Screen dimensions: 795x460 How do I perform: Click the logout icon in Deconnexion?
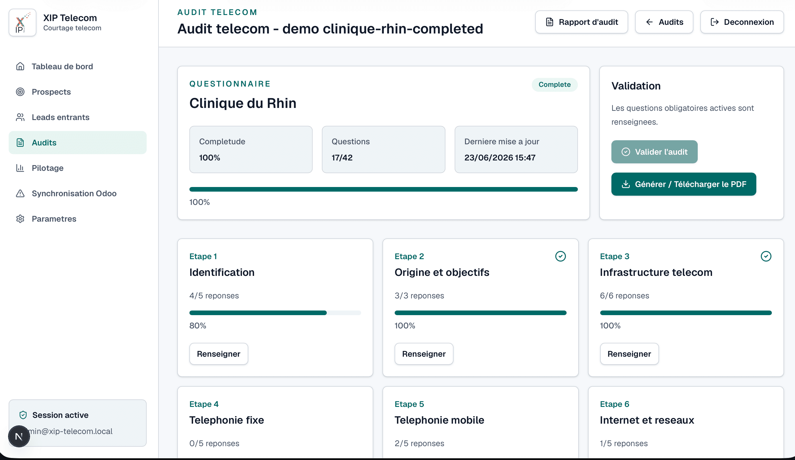714,22
